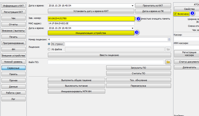The width and height of the screenshot is (199, 116).
Task: Click Тех. обнуление button
Action: pyautogui.click(x=138, y=80)
